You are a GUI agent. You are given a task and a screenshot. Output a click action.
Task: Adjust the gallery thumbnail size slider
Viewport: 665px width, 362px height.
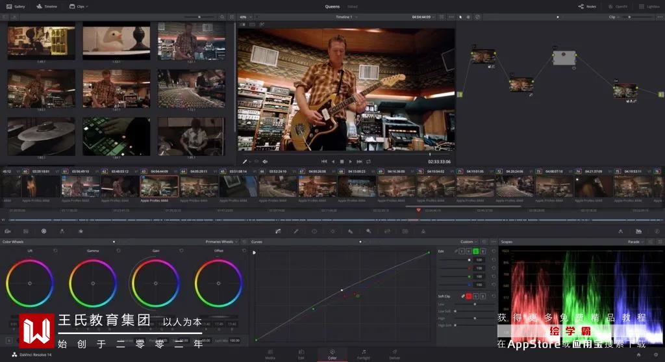coord(199,17)
